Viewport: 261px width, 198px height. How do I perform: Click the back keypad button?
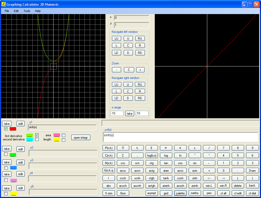(x=252, y=185)
